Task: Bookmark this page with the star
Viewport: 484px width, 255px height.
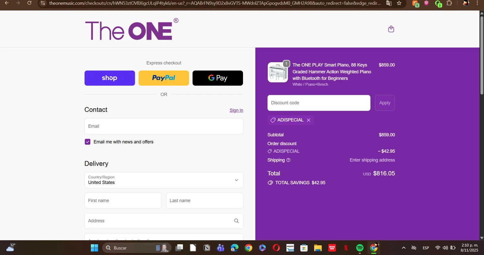Action: coord(399,3)
